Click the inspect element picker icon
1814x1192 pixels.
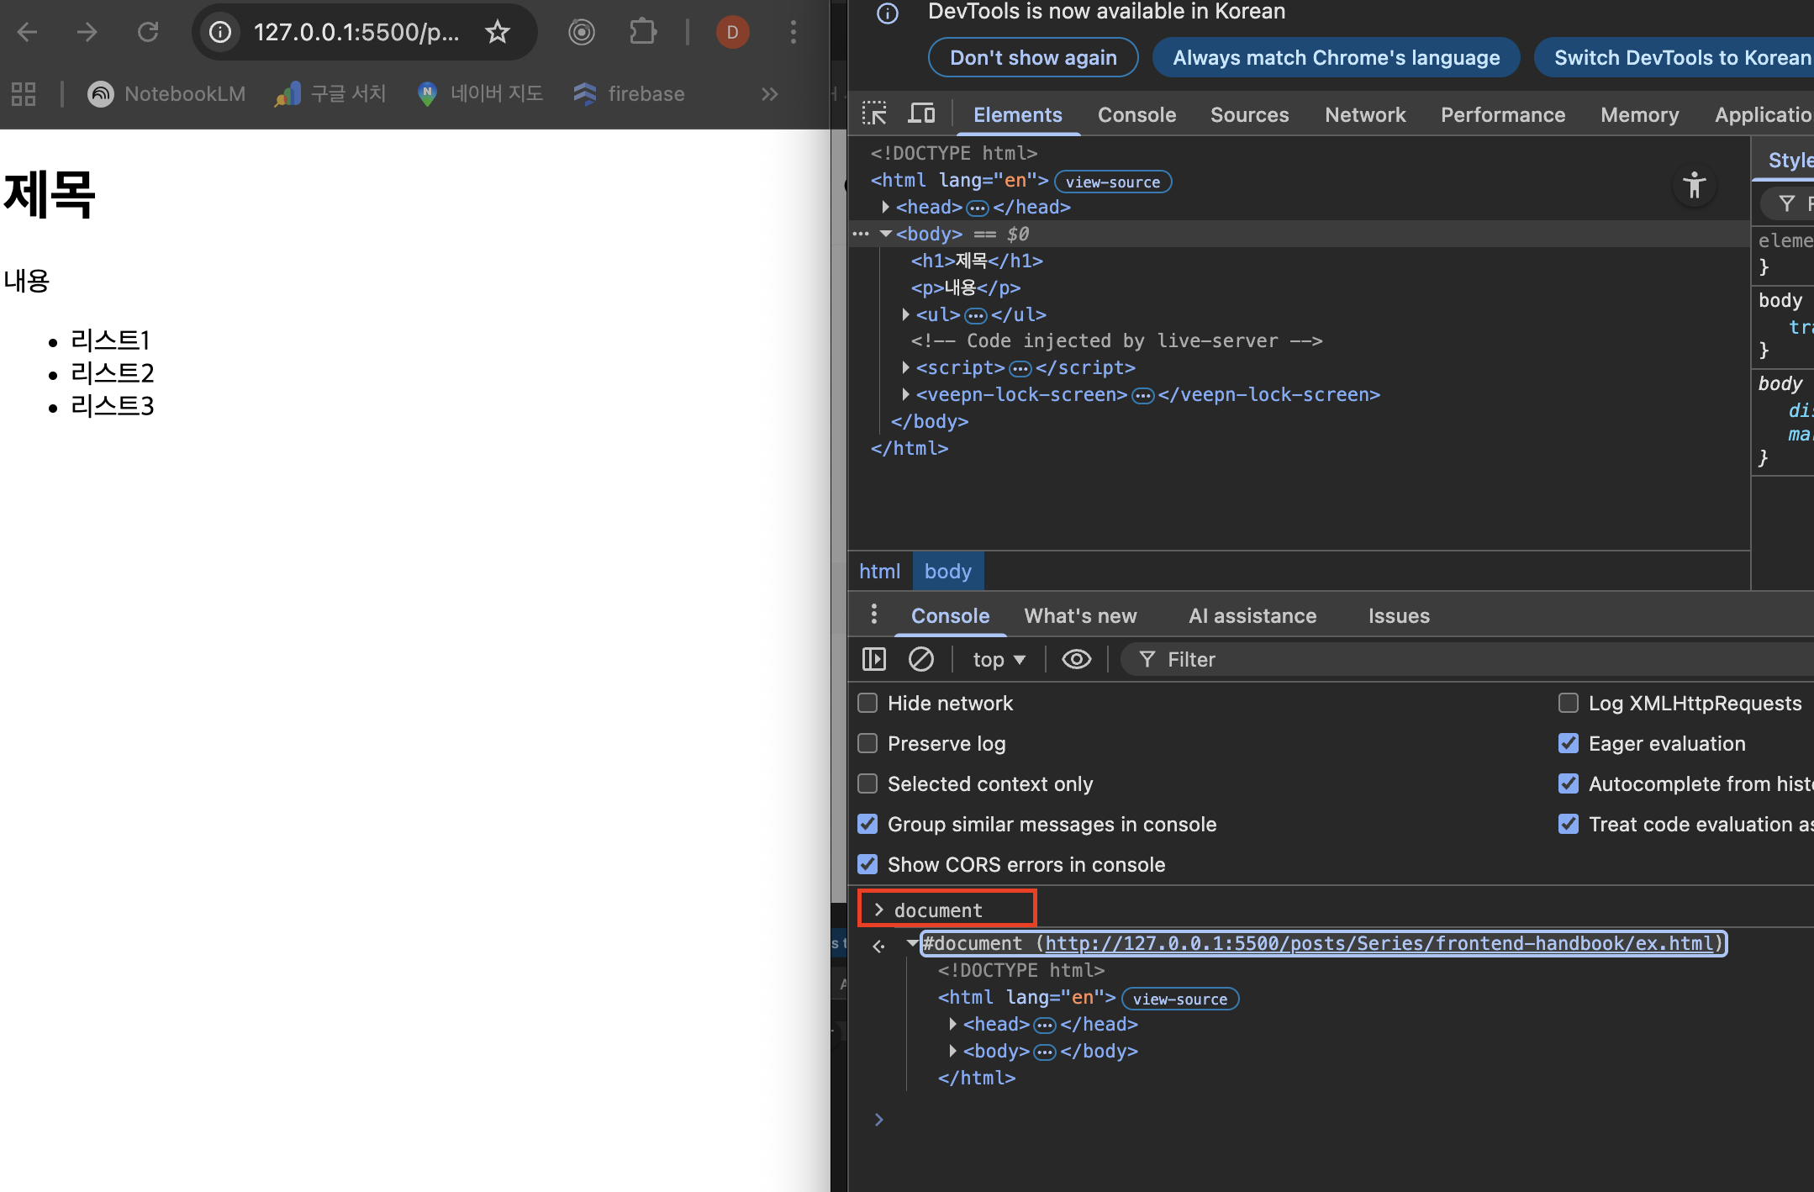[x=874, y=113]
